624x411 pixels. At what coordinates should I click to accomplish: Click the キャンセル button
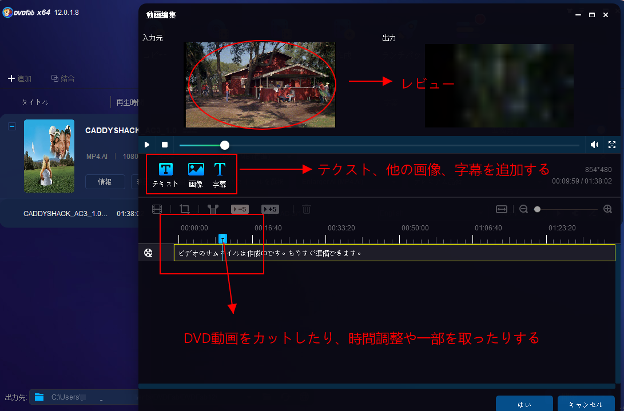(x=586, y=404)
